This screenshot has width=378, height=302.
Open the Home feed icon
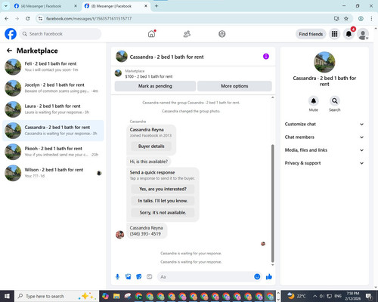(x=151, y=34)
